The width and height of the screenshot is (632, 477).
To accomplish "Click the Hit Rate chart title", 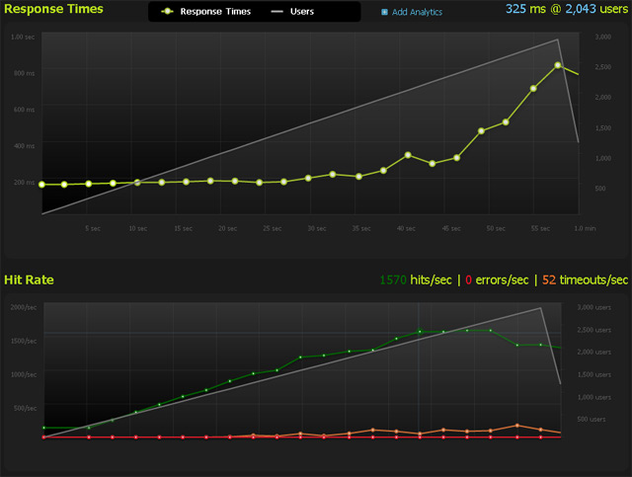I will pyautogui.click(x=29, y=280).
